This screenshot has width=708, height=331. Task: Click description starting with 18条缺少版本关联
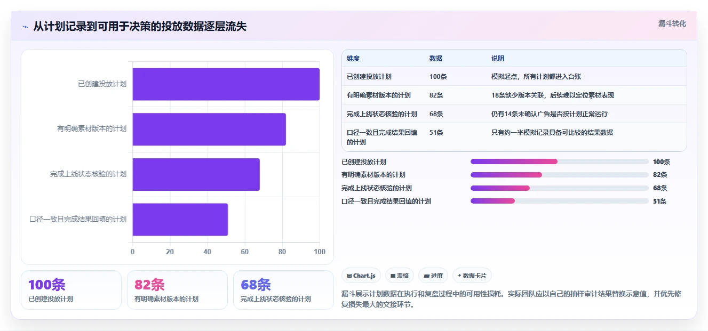tap(553, 95)
